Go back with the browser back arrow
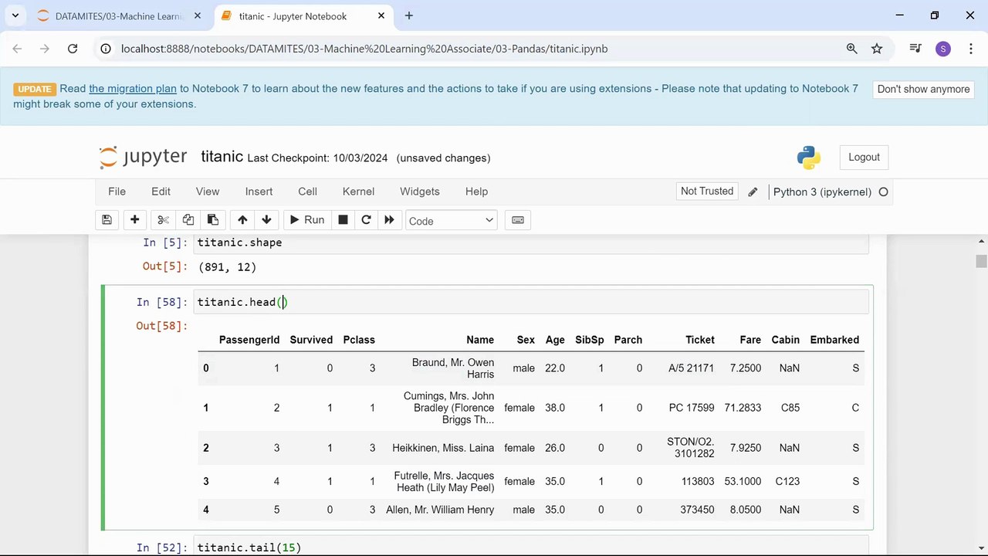Image resolution: width=988 pixels, height=556 pixels. (17, 49)
